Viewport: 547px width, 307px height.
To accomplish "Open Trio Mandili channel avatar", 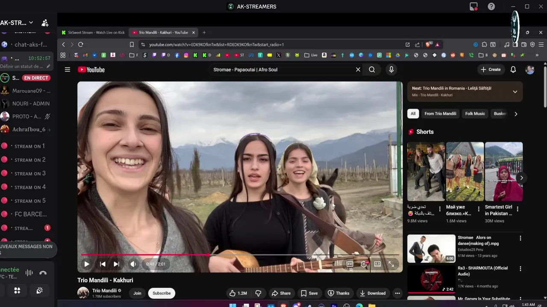I will tap(83, 293).
